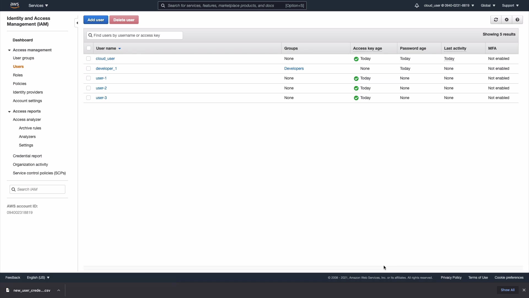Click the Find users search field
The height and width of the screenshot is (298, 529).
[136, 35]
